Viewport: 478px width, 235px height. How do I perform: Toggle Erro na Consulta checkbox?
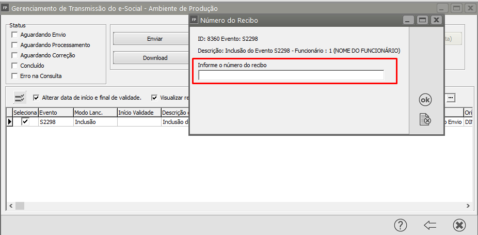tap(14, 76)
